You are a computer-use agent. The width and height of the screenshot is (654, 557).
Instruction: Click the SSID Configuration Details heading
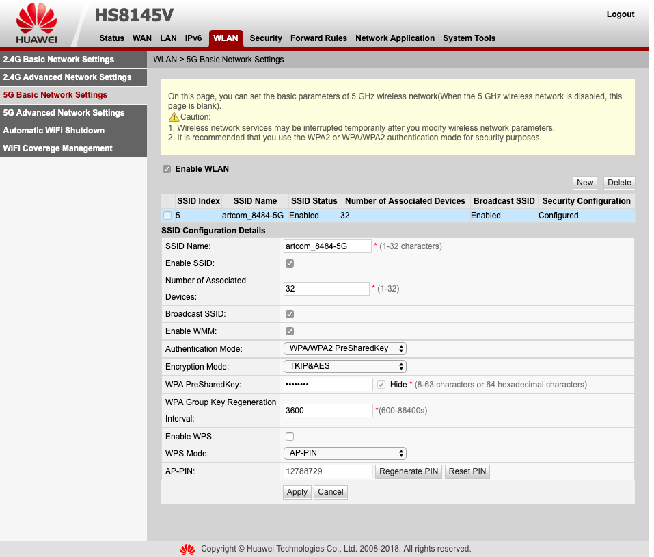(213, 231)
